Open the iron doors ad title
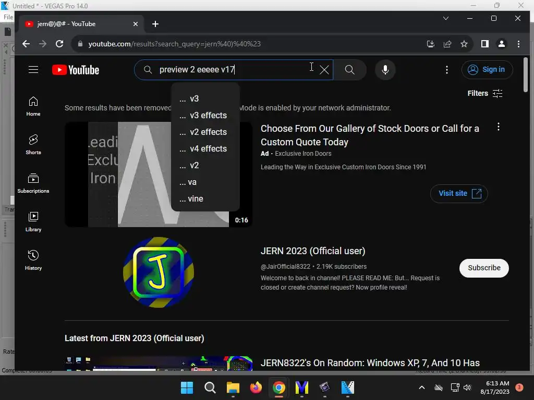This screenshot has width=534, height=400. click(370, 135)
